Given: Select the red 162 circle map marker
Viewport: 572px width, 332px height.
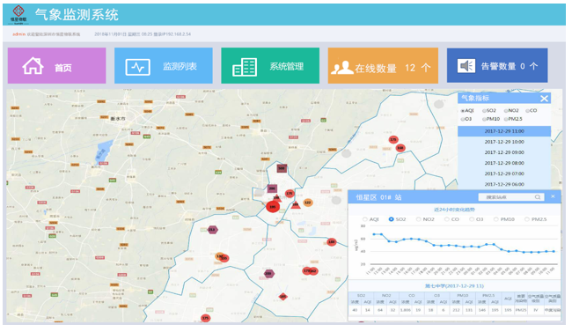Looking at the screenshot, I should click(314, 271).
